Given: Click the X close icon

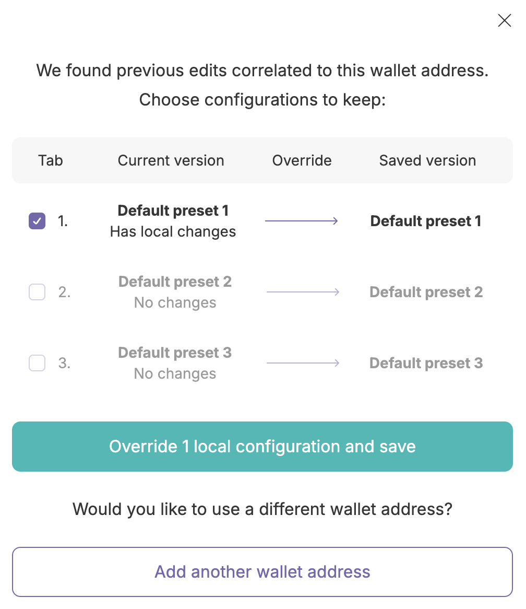Looking at the screenshot, I should point(504,20).
